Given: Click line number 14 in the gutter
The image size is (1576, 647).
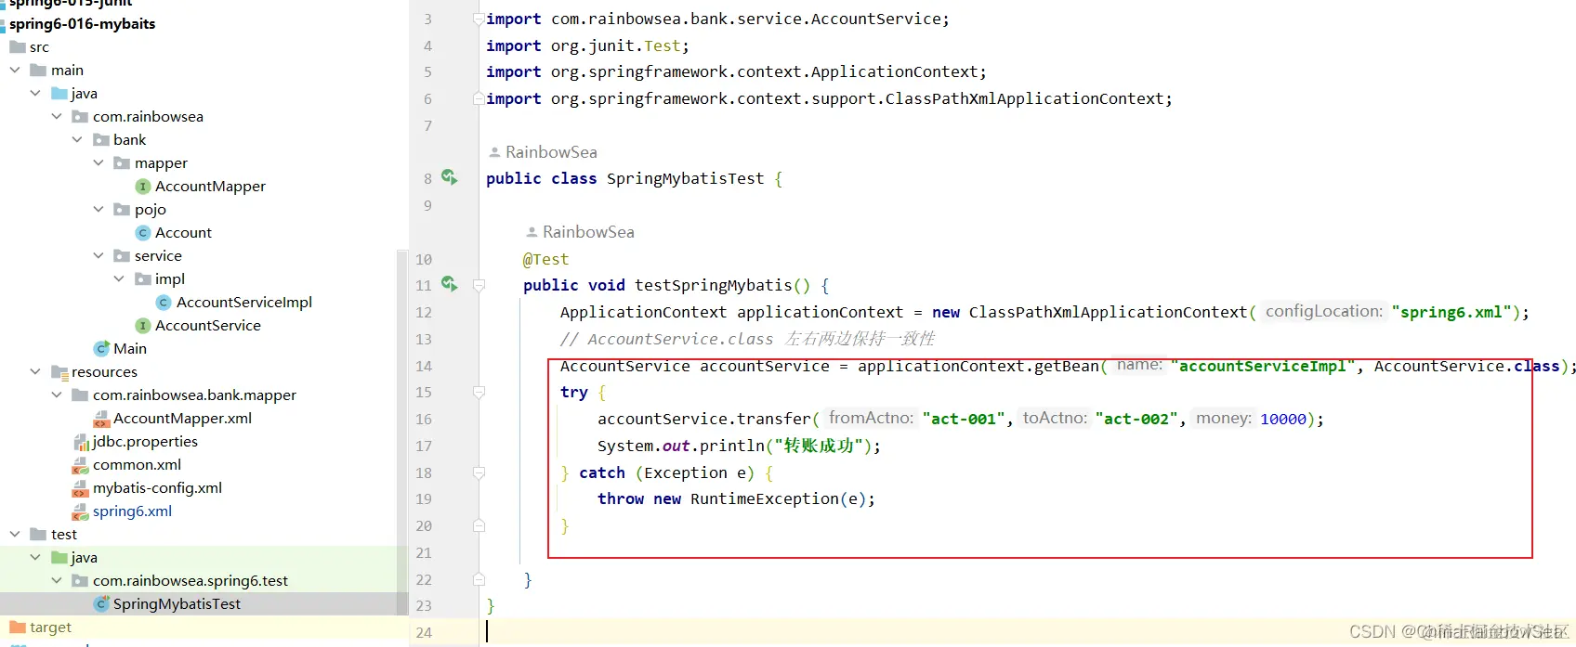Looking at the screenshot, I should [x=424, y=366].
